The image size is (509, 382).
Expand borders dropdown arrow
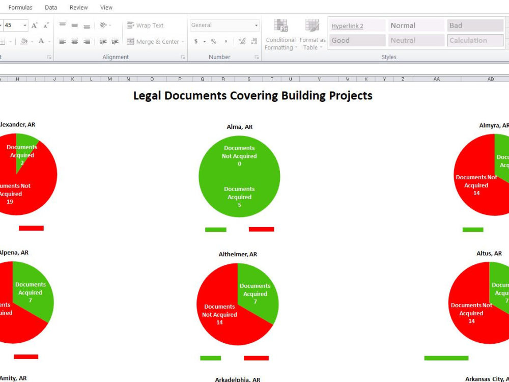pos(10,42)
